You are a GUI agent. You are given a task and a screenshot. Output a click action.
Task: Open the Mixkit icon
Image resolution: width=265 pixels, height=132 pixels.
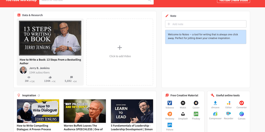pyautogui.click(x=183, y=103)
